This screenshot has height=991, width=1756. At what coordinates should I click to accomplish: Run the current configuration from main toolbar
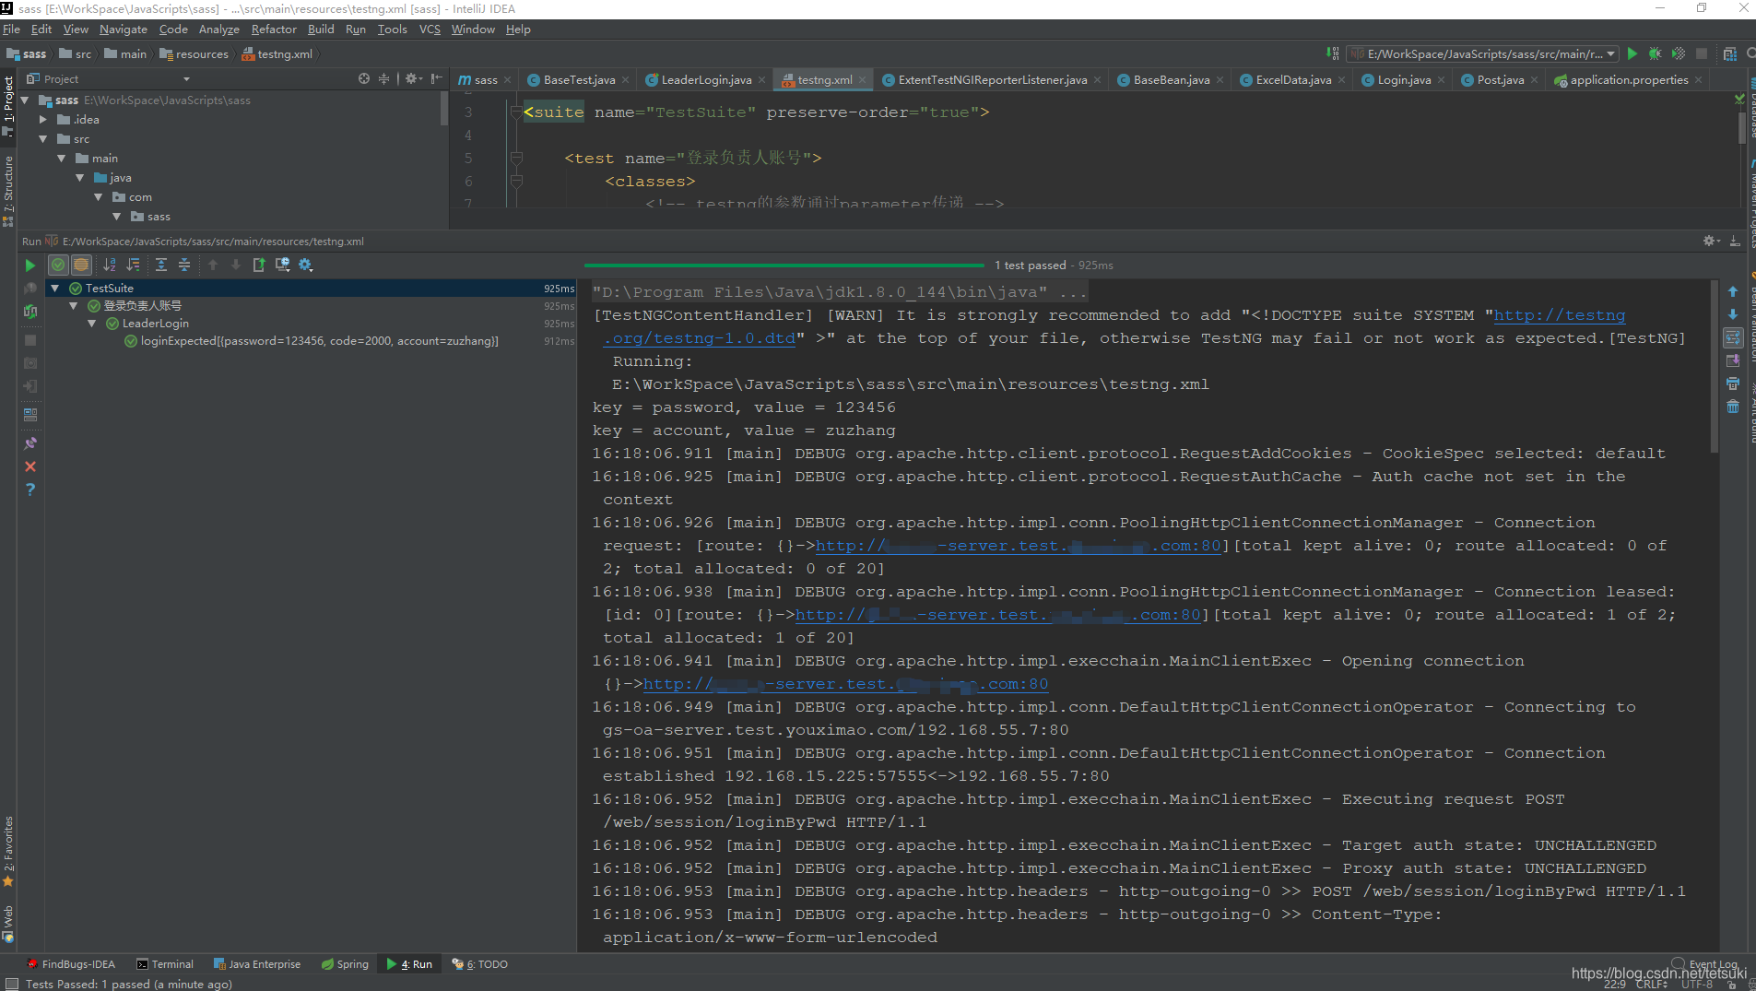pyautogui.click(x=1632, y=54)
